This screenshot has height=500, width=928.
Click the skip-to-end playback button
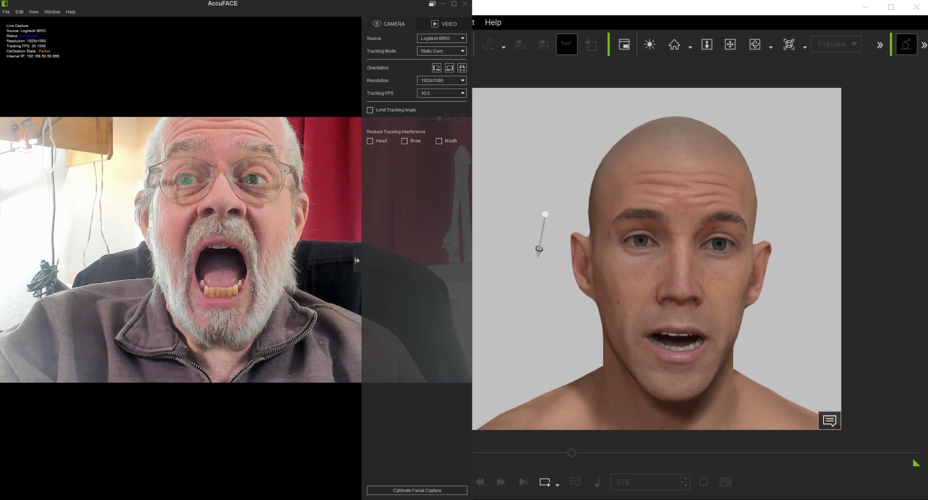click(x=522, y=482)
